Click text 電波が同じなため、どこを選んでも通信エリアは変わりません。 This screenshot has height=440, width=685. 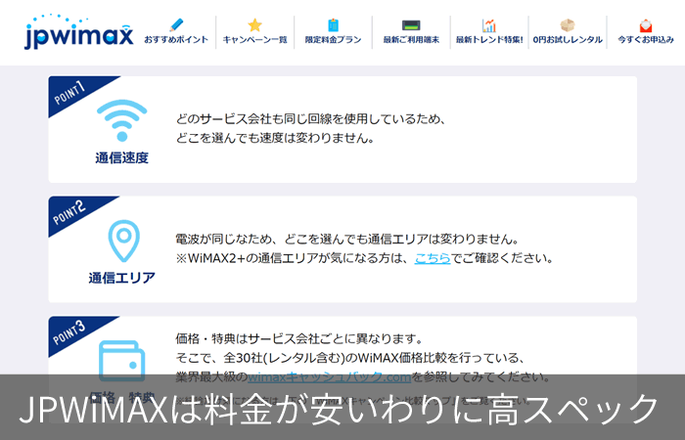[347, 240]
